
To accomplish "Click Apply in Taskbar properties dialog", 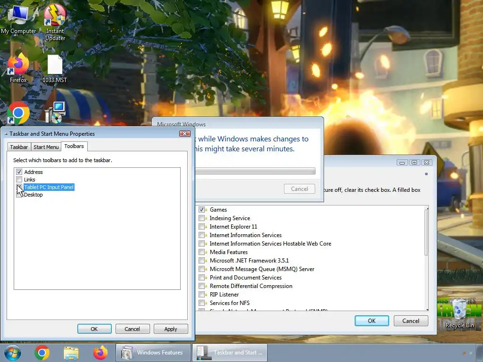I will coord(171,329).
